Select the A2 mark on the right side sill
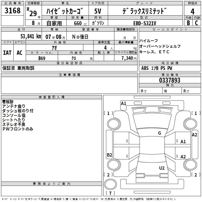The image size is (202, 202). 194,135
